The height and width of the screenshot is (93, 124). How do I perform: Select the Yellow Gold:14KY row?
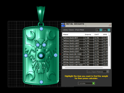click(85, 43)
